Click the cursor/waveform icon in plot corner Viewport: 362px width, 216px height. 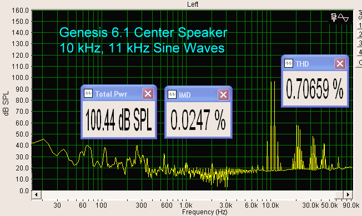[x=340, y=18]
